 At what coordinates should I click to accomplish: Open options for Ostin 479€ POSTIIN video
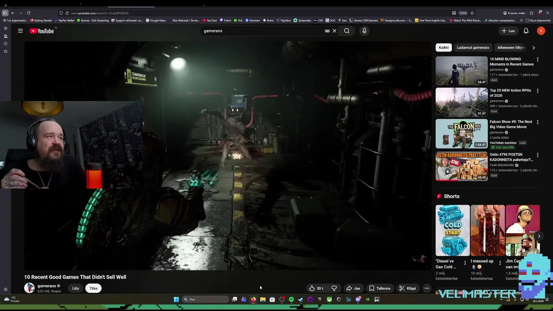tap(537, 155)
